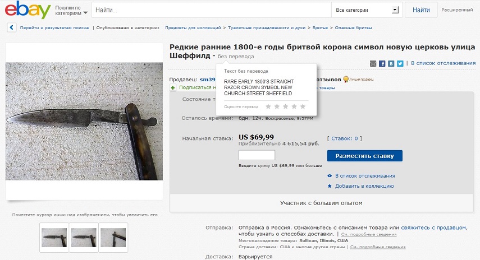The width and height of the screenshot is (480, 260).
Task: Rate translation with the fifth star
Action: click(x=303, y=106)
